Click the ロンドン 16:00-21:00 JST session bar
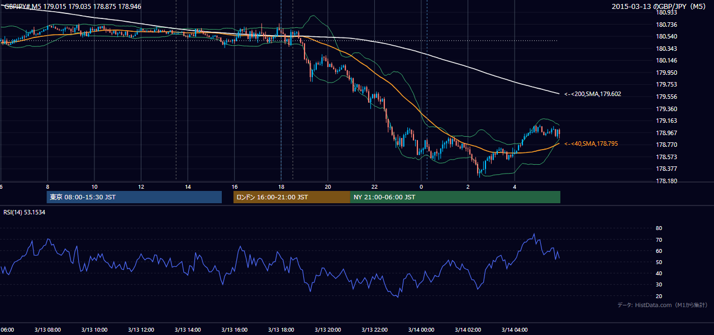 [292, 197]
